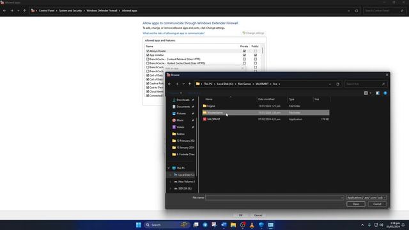Click This PC in Browse breadcrumb path
409x230 pixels.
point(208,84)
